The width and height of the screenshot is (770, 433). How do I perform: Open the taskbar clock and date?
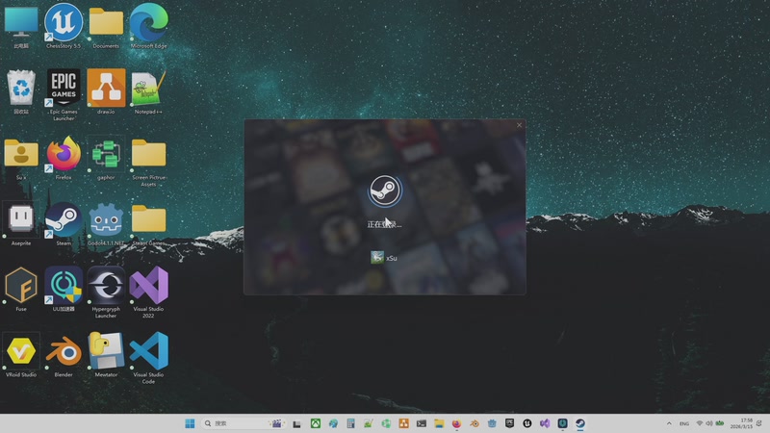tap(741, 423)
